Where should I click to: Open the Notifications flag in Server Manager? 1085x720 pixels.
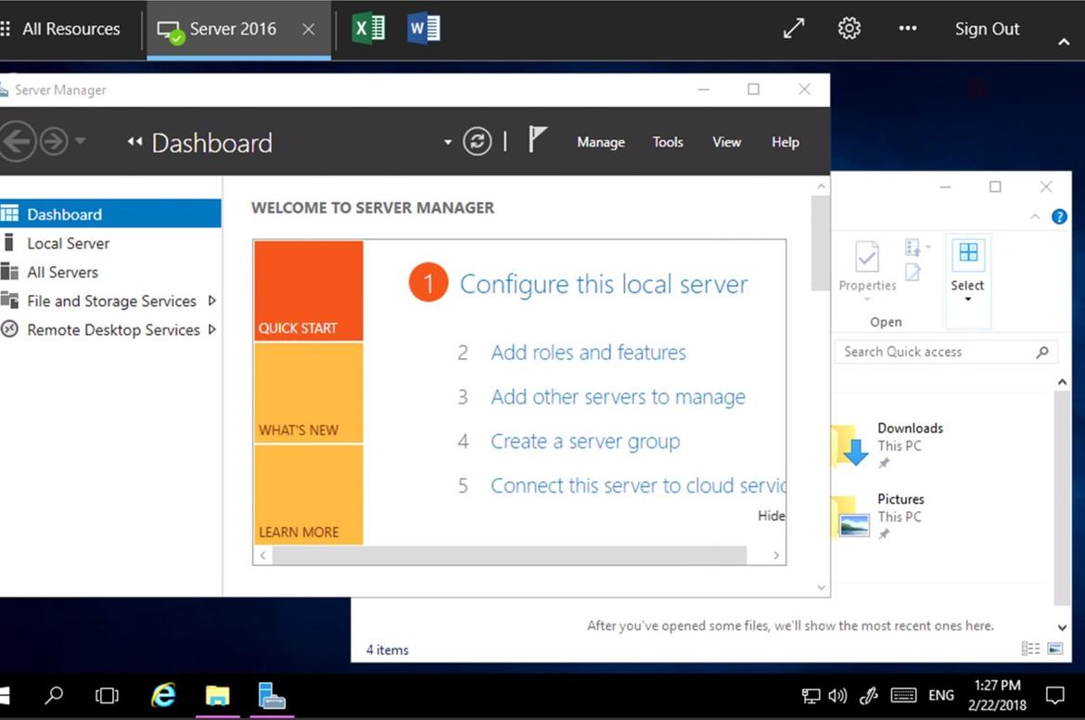tap(537, 139)
